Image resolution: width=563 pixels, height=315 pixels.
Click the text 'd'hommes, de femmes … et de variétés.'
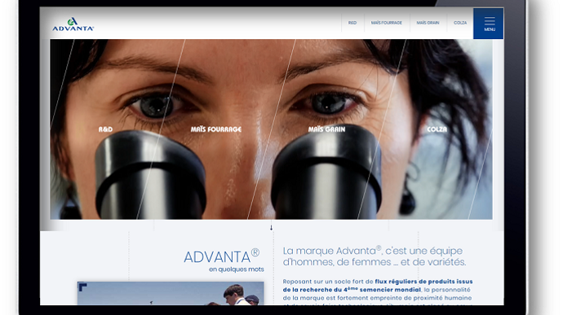375,262
